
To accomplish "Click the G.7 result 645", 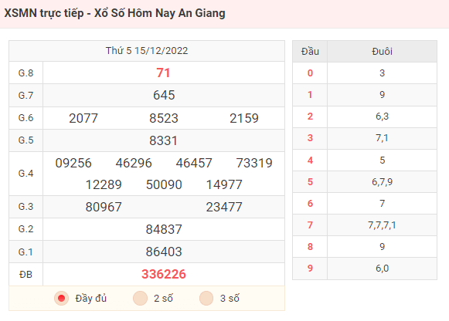I will (x=164, y=95).
